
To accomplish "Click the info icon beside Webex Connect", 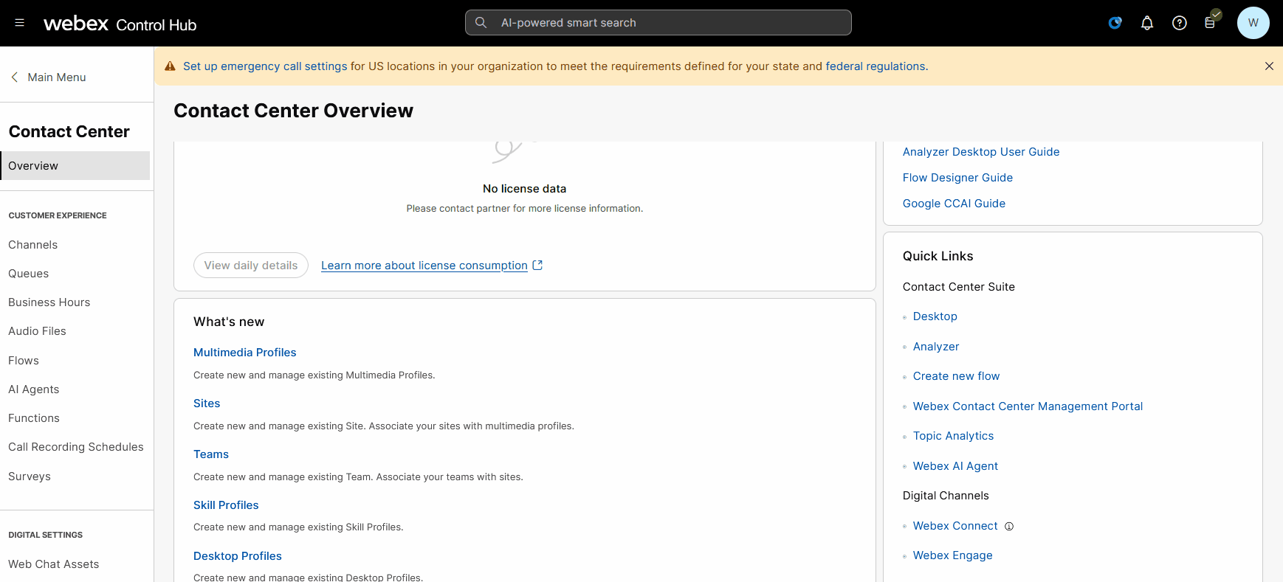I will (x=1009, y=527).
